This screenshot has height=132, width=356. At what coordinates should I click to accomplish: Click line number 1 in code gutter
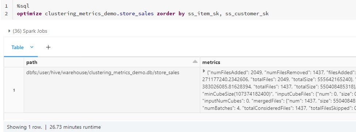pyautogui.click(x=6, y=6)
